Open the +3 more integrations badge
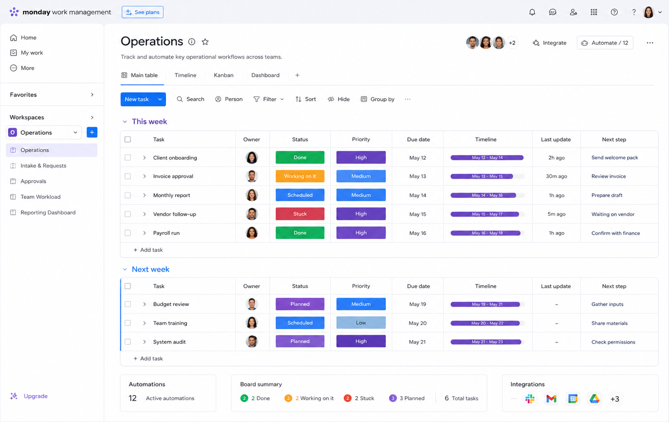Viewport: 669px width, 422px height. (615, 399)
